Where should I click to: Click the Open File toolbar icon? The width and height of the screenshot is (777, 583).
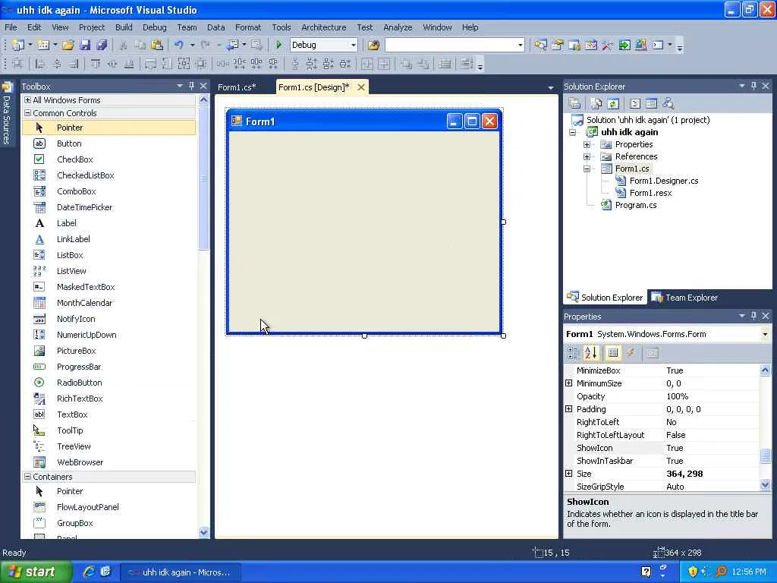[x=68, y=45]
